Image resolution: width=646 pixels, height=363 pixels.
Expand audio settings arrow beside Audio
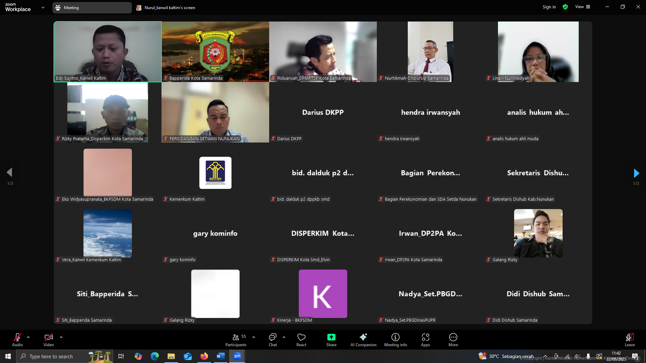(28, 337)
